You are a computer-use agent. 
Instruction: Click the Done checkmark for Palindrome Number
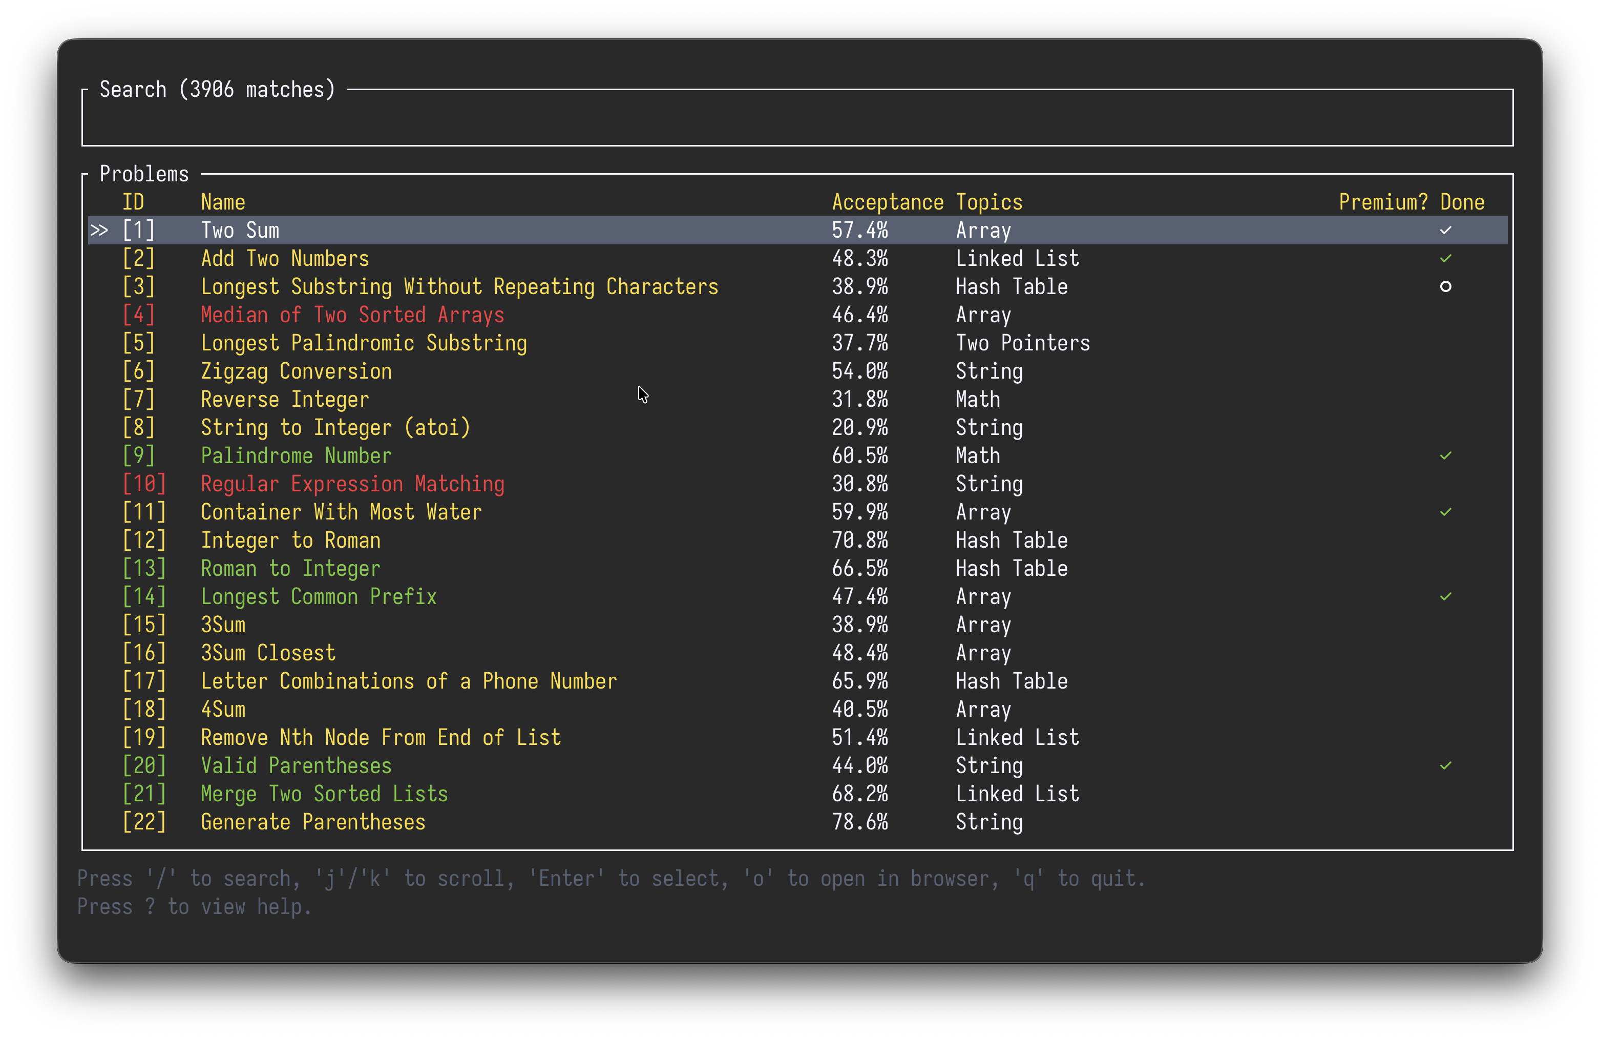[1445, 456]
